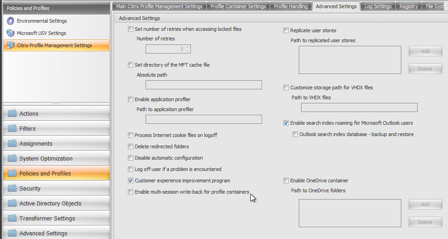Click Add button for replicated user stores
Image resolution: width=448 pixels, height=239 pixels.
pyautogui.click(x=425, y=51)
